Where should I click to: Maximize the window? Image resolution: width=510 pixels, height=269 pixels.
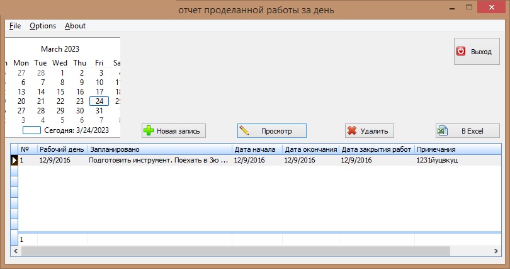pos(468,7)
